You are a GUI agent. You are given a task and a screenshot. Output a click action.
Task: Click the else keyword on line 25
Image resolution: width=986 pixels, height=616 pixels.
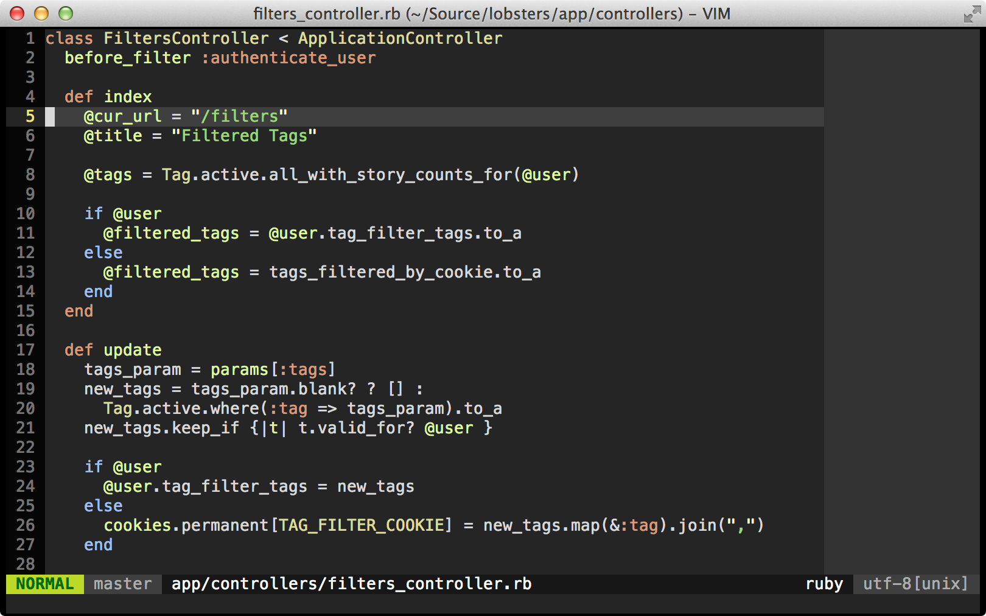coord(103,506)
